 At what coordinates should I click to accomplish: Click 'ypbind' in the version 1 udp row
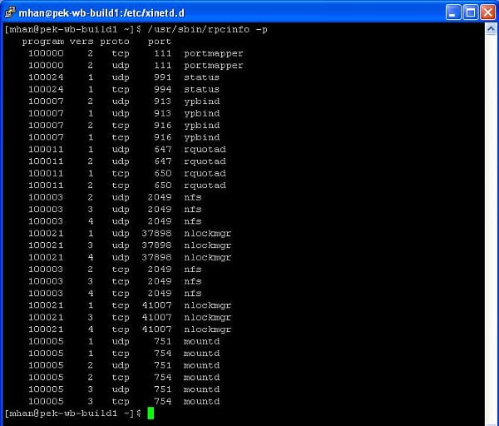pyautogui.click(x=202, y=114)
